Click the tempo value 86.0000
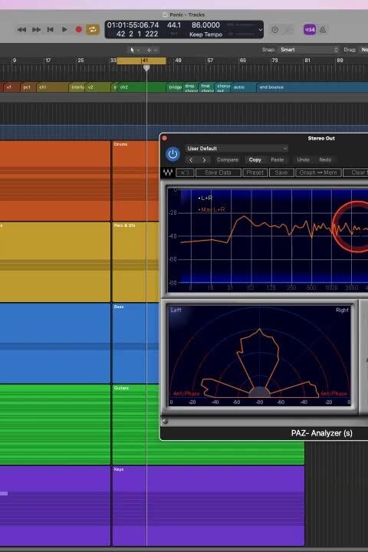Image resolution: width=368 pixels, height=552 pixels. (205, 25)
